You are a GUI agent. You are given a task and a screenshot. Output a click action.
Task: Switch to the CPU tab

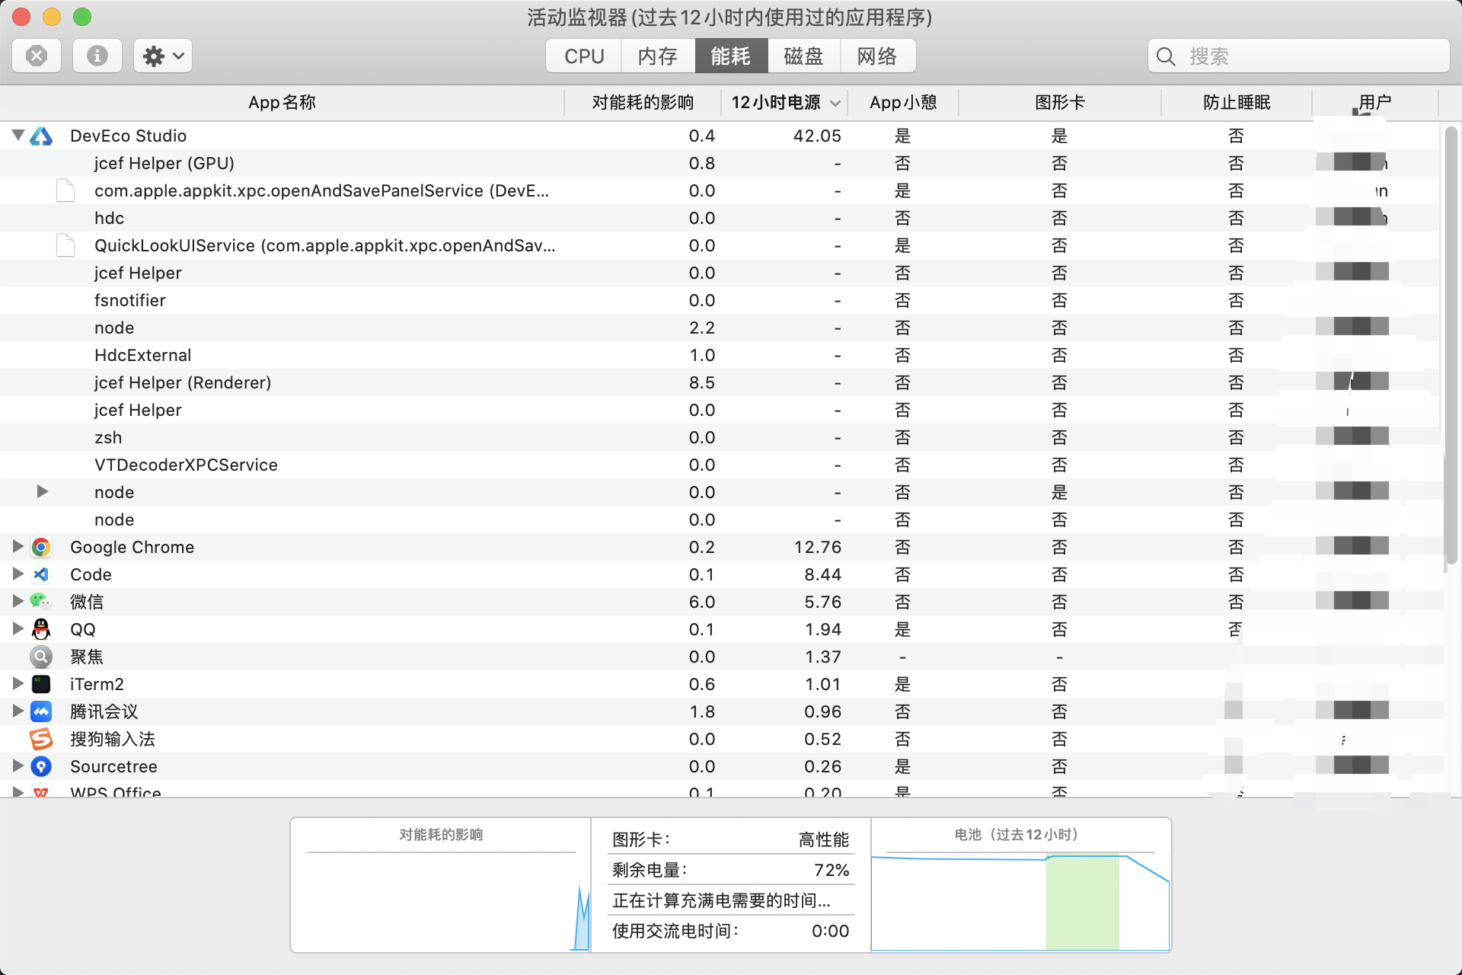(x=584, y=56)
